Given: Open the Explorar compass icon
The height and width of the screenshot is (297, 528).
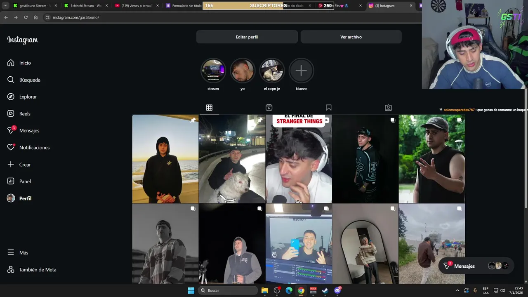Looking at the screenshot, I should click(11, 97).
